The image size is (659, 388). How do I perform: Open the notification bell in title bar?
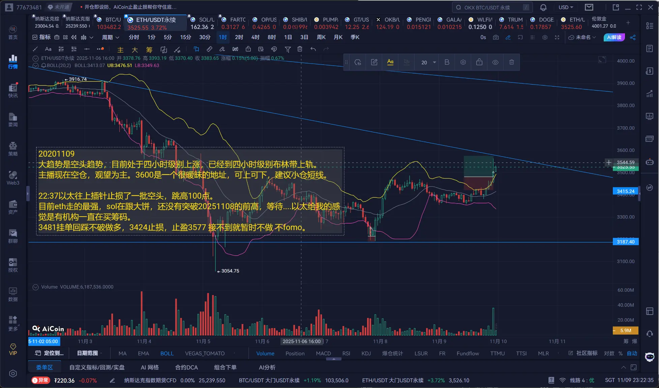(x=543, y=7)
